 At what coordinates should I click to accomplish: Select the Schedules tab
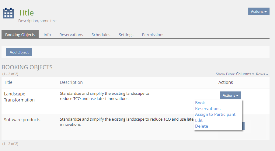tap(101, 35)
